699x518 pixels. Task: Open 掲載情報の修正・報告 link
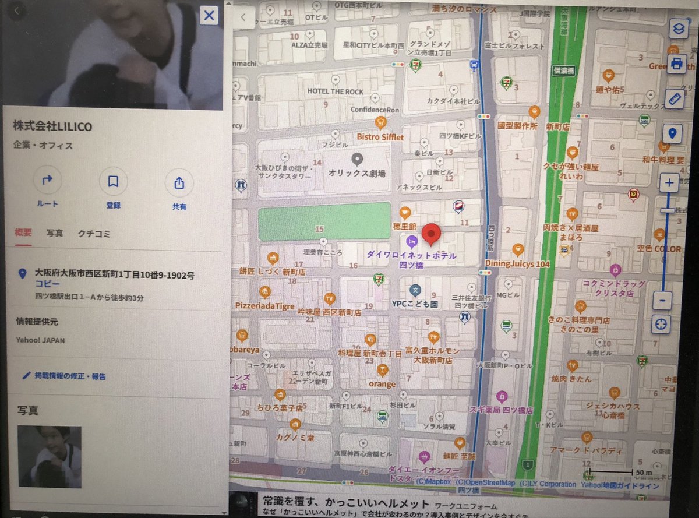64,376
